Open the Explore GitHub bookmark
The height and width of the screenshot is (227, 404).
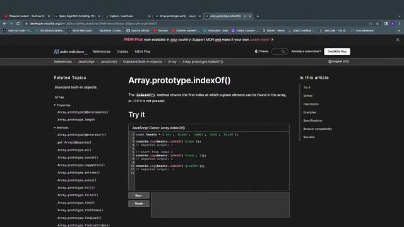(138, 30)
